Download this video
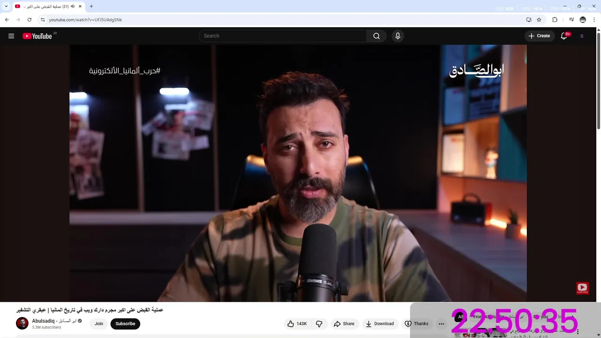 pos(380,323)
